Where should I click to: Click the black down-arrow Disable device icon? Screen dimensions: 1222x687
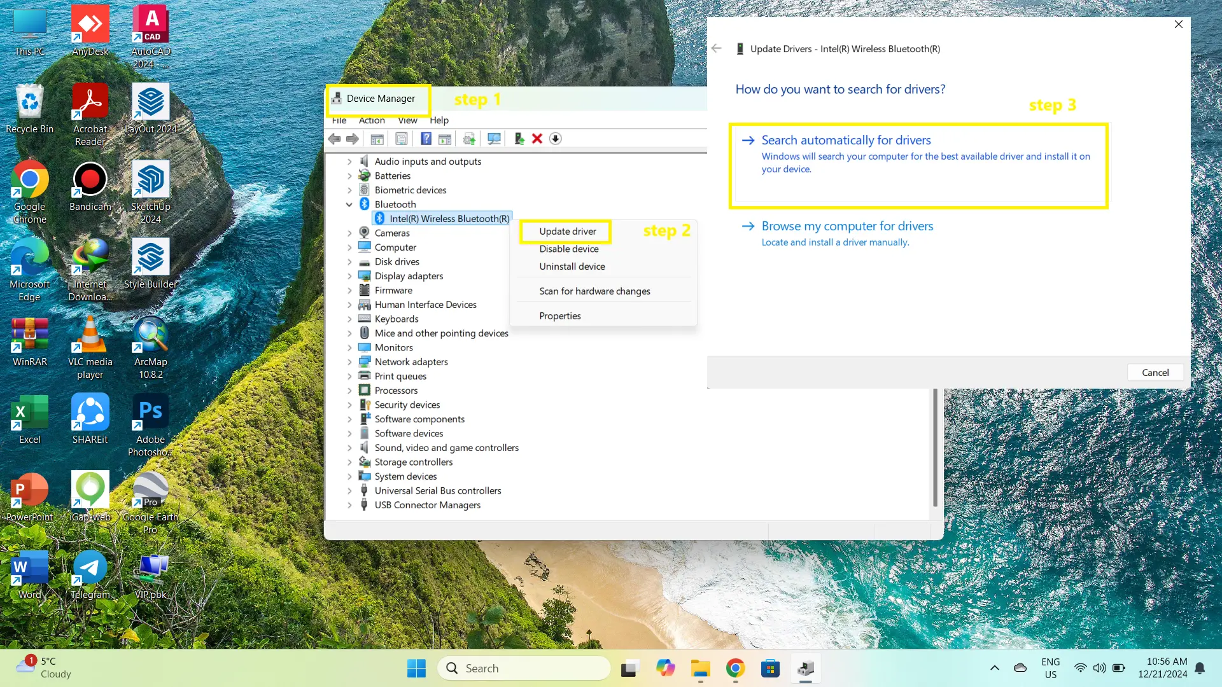pos(556,139)
